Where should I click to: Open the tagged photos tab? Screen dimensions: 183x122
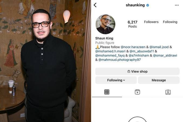[168, 92]
